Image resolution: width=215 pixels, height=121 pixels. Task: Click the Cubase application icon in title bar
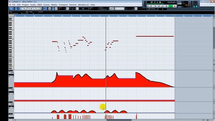click(x=10, y=2)
